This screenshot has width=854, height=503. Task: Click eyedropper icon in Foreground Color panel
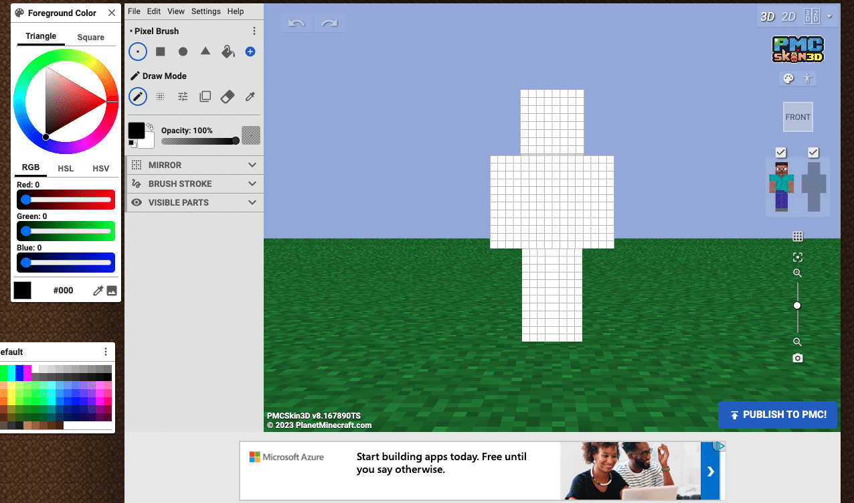click(x=98, y=291)
